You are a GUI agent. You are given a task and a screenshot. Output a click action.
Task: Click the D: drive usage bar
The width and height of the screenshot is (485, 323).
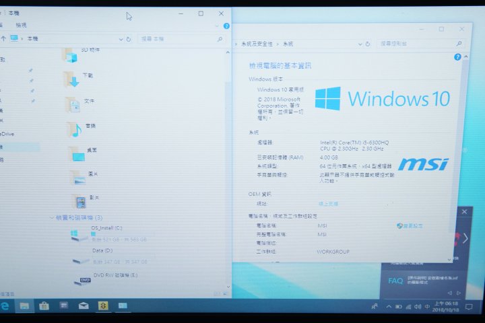124,257
